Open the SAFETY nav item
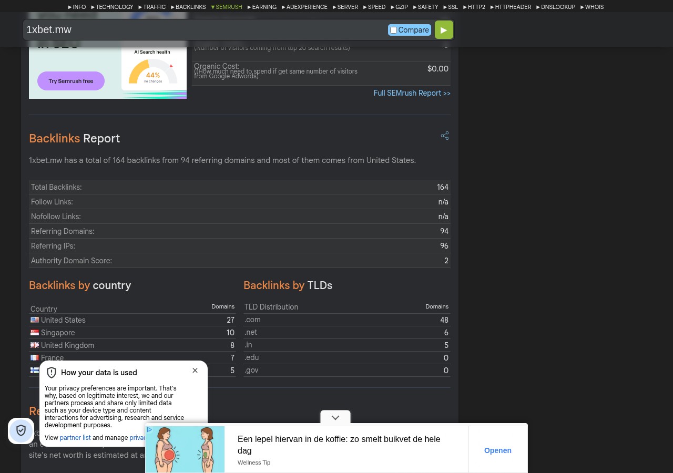Screen dimensions: 673x473 point(425,7)
